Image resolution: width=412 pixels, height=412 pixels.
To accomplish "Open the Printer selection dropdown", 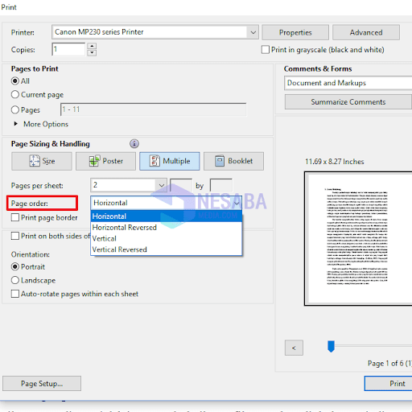I will (155, 32).
